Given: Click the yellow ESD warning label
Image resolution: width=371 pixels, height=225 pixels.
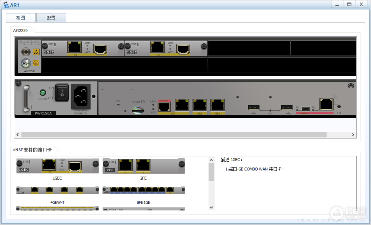Looking at the screenshot, I should (36, 52).
